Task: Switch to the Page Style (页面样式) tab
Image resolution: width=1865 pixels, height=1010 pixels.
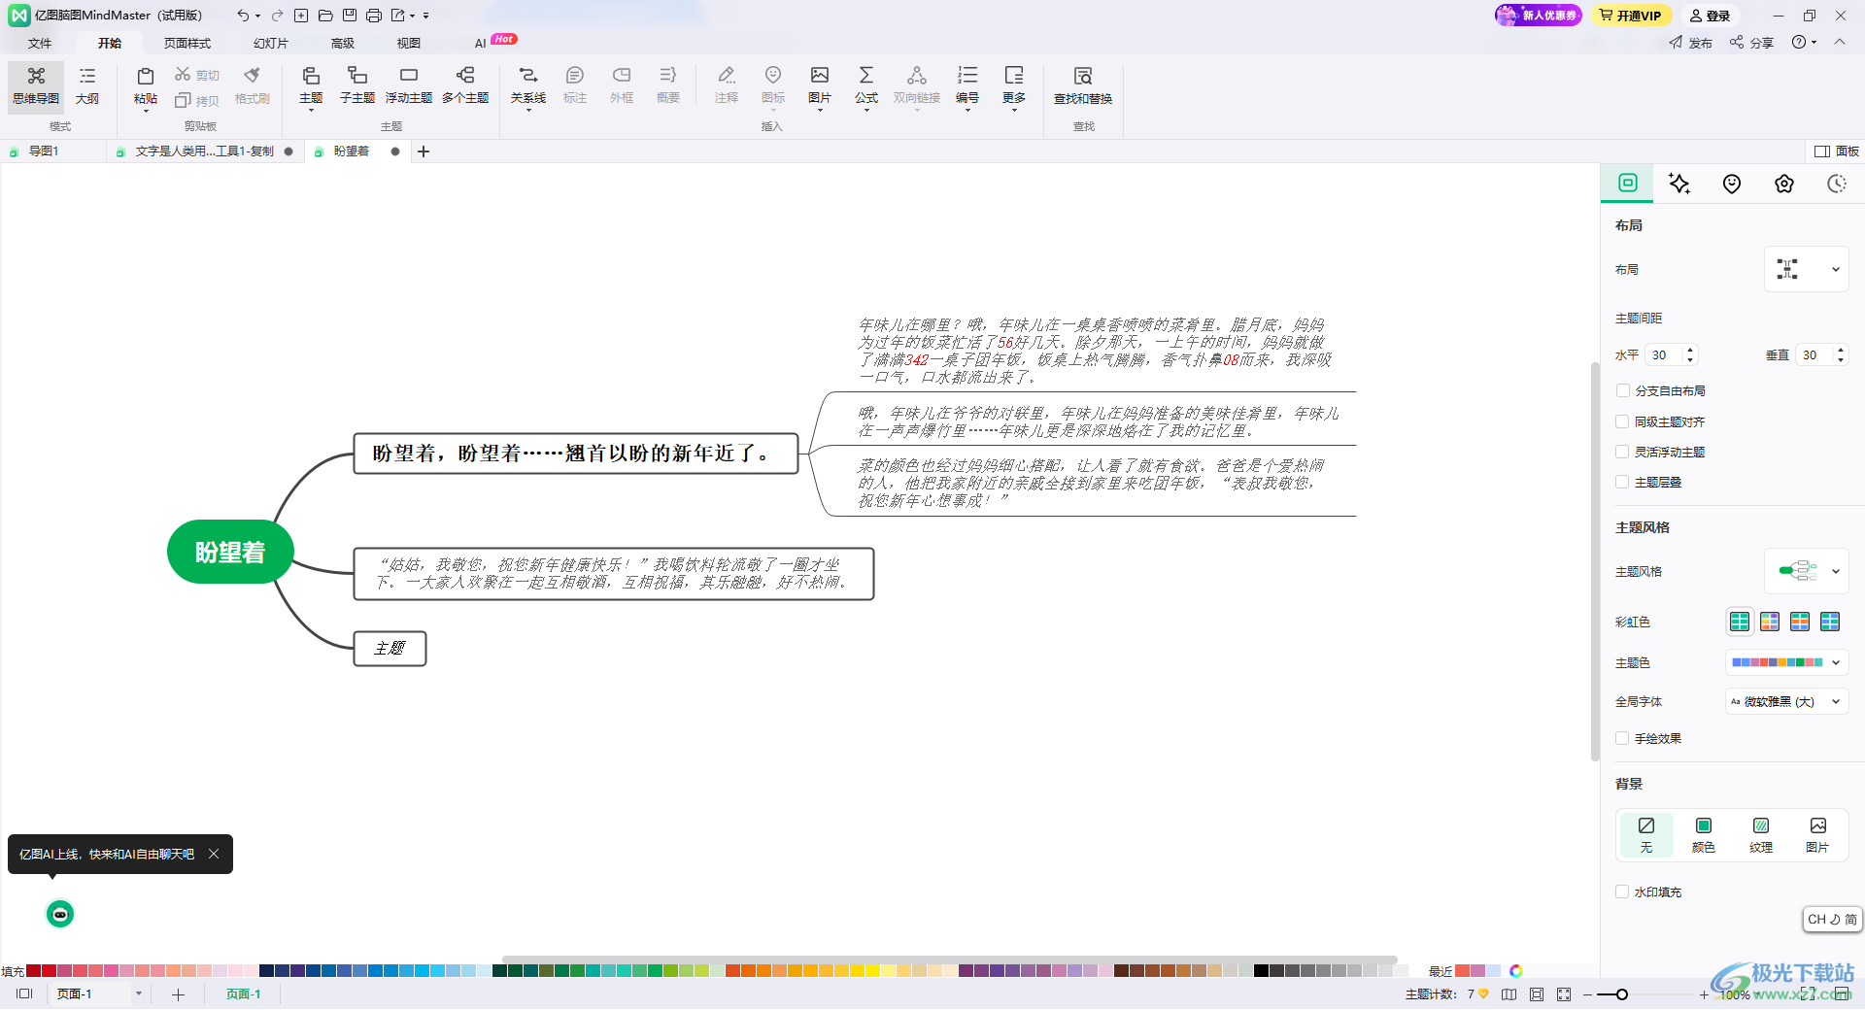Action: click(x=187, y=43)
